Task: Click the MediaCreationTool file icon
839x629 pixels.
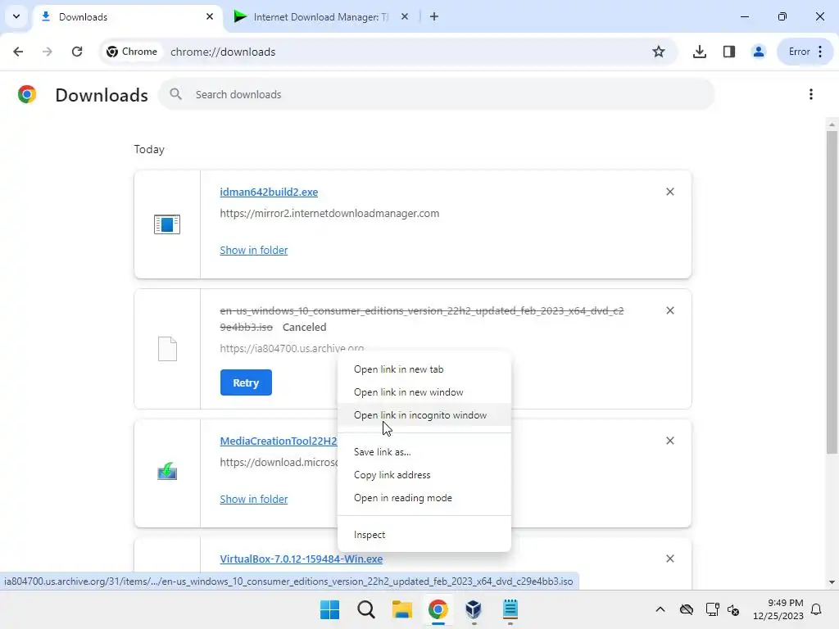Action: coord(167,472)
